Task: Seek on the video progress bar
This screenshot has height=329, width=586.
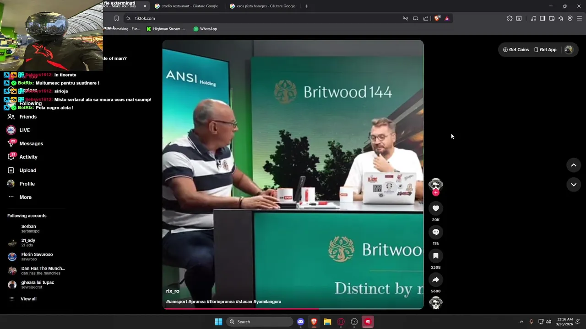Action: coord(293,309)
